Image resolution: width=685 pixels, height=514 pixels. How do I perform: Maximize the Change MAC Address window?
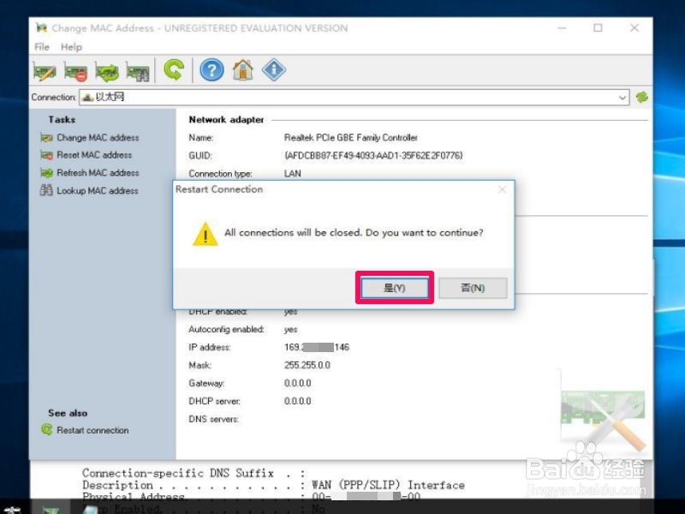(x=598, y=28)
